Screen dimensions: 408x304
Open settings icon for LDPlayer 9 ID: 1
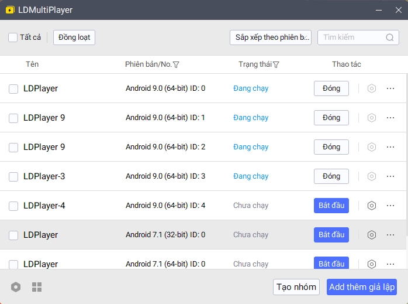pos(372,118)
